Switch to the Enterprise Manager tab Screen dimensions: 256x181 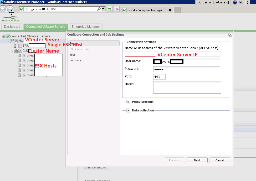85,27
